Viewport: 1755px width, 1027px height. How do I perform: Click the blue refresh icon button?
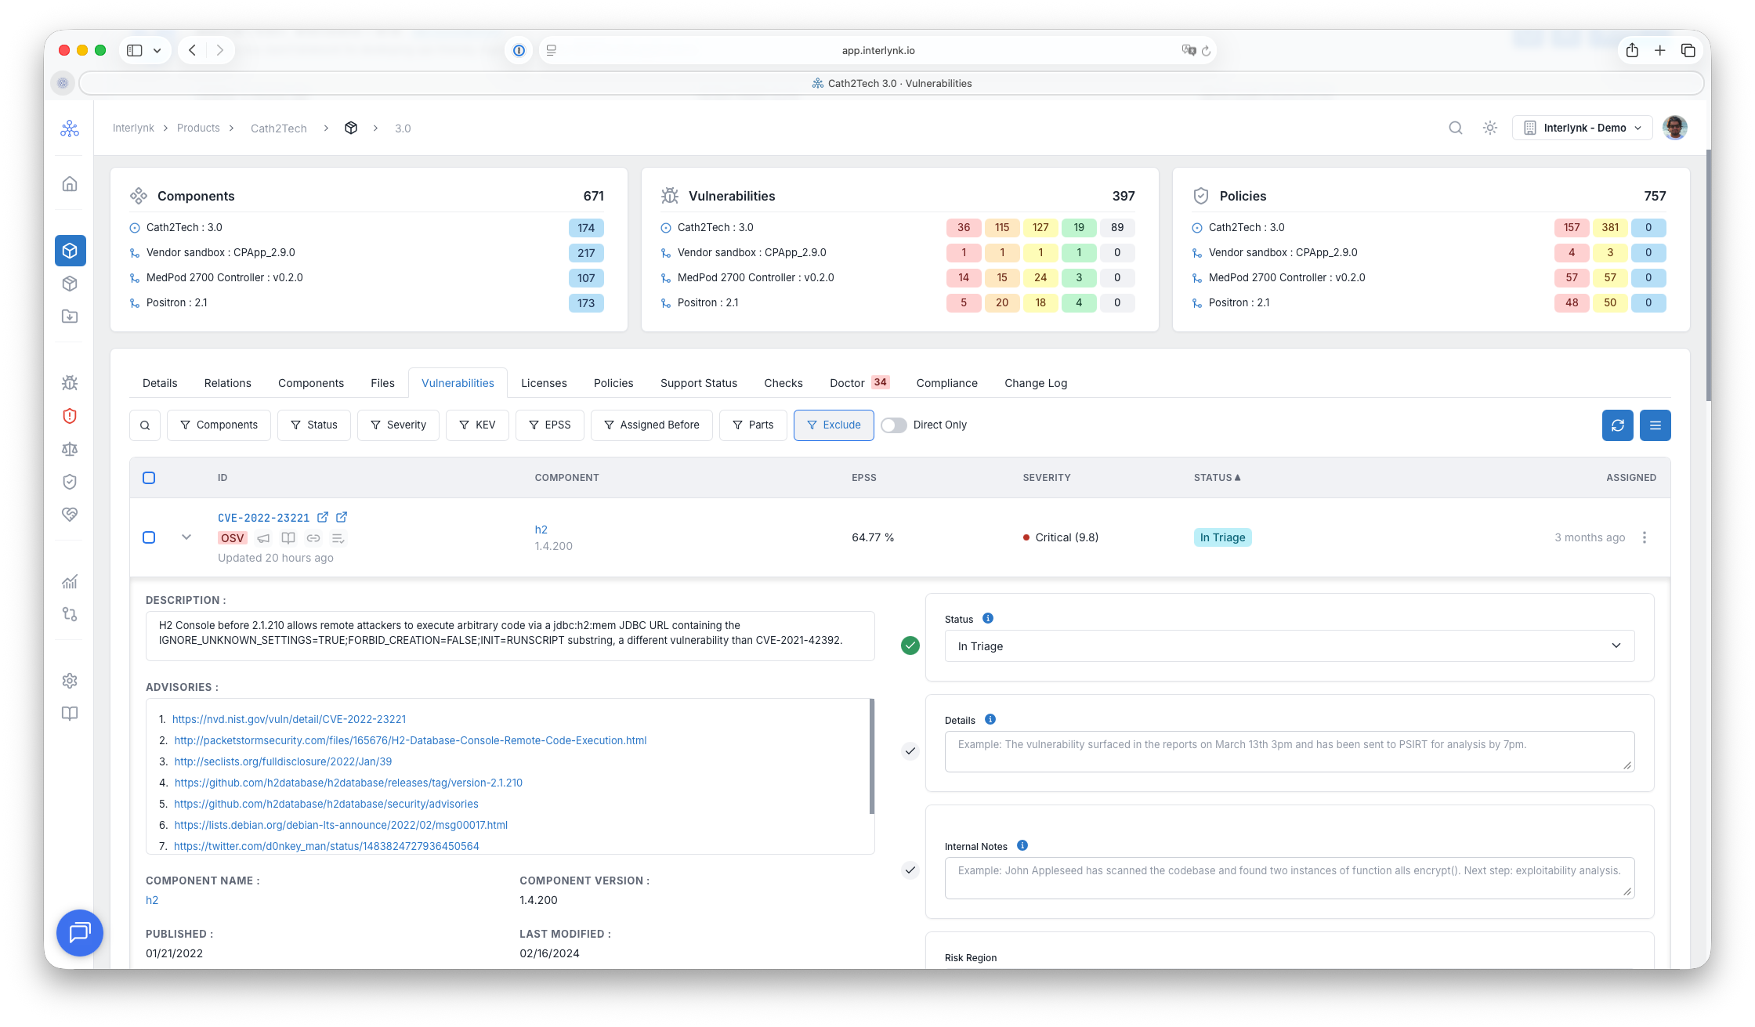1617,425
